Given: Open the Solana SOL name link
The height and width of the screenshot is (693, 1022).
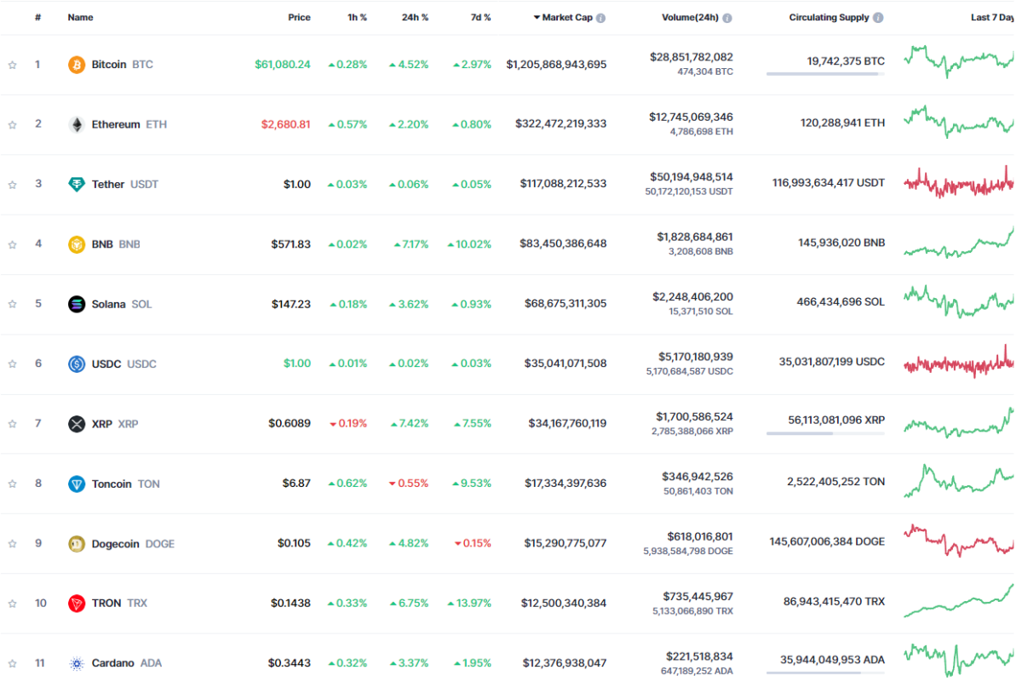Looking at the screenshot, I should 122,304.
